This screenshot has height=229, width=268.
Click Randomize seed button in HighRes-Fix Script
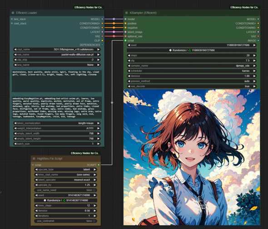tap(65, 200)
